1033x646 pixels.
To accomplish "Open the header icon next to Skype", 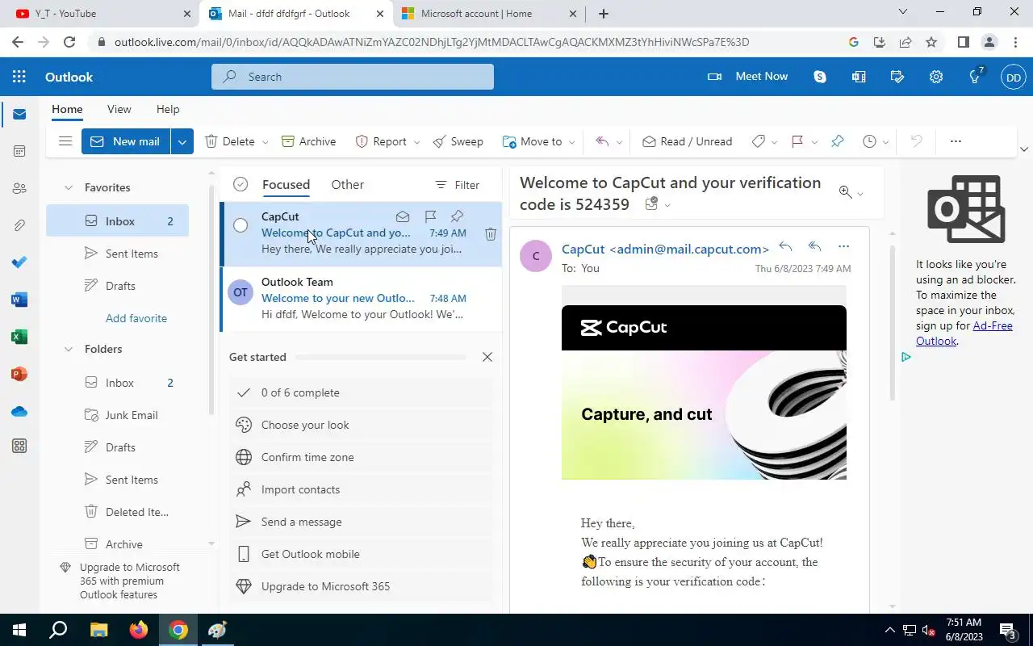I will click(859, 77).
